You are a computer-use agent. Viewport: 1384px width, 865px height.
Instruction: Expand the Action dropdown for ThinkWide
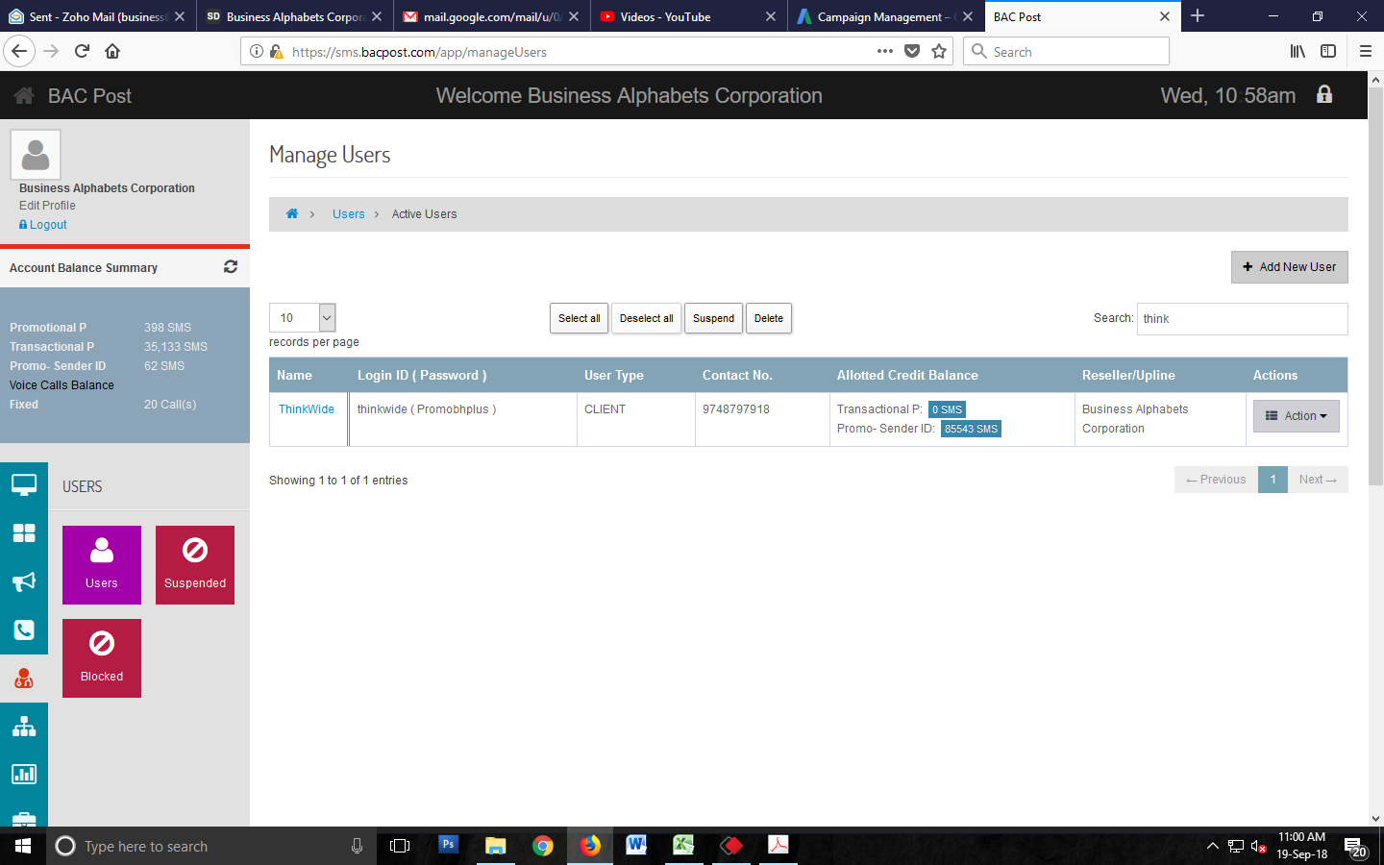pos(1296,416)
